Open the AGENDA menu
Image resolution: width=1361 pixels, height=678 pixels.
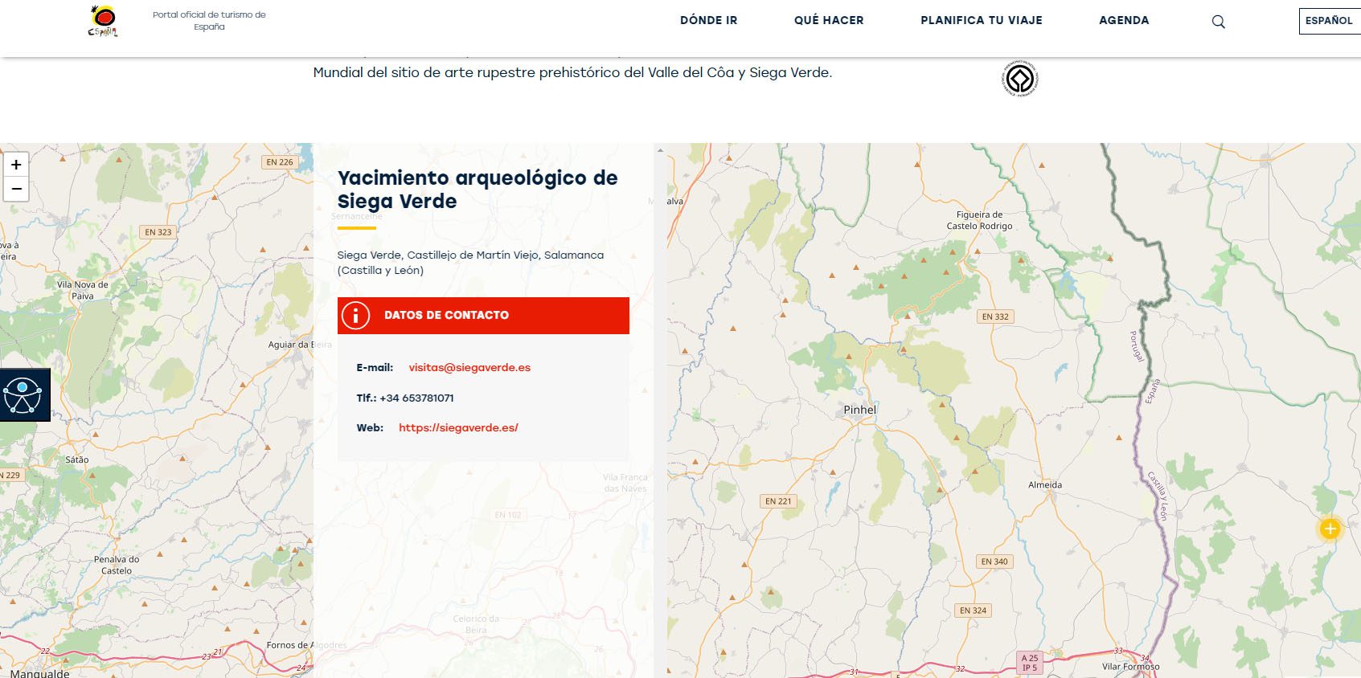click(1124, 20)
